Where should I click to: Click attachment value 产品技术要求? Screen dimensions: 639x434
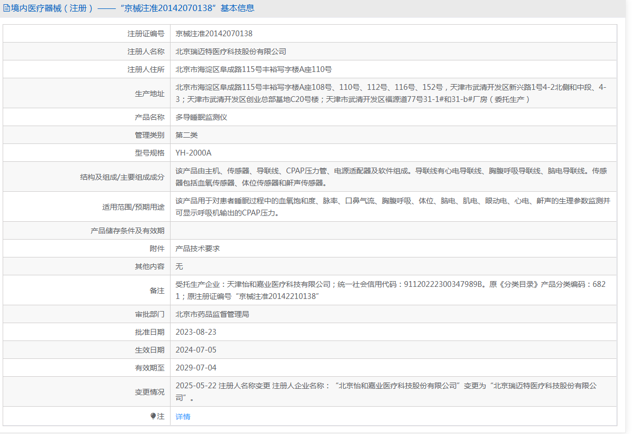pyautogui.click(x=197, y=249)
